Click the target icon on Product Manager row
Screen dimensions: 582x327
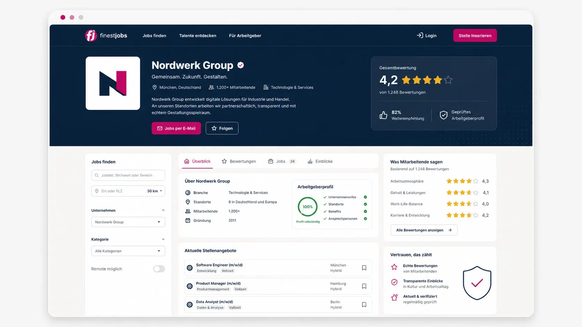[190, 286]
